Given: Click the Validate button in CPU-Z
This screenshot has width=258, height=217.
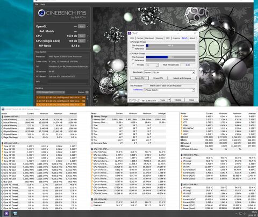Looking at the screenshot, I should coord(178,100).
